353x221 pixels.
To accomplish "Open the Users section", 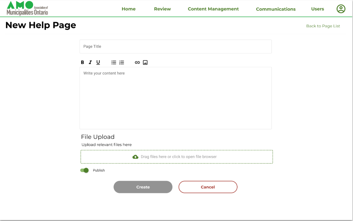I will 317,9.
